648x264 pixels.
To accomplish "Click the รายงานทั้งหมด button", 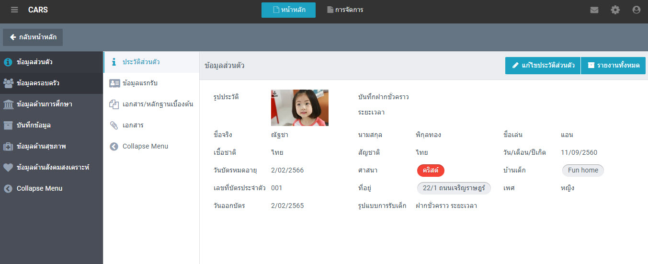I will [613, 65].
